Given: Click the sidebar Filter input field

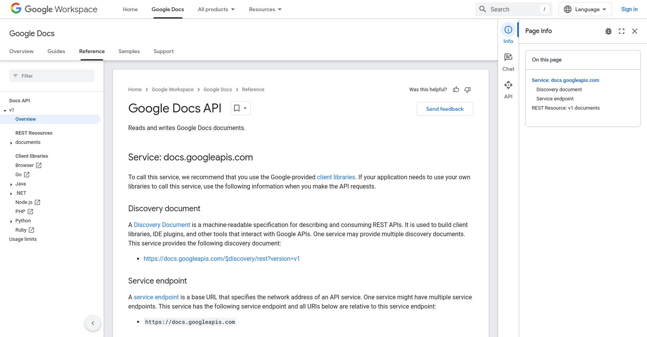Looking at the screenshot, I should tap(52, 76).
